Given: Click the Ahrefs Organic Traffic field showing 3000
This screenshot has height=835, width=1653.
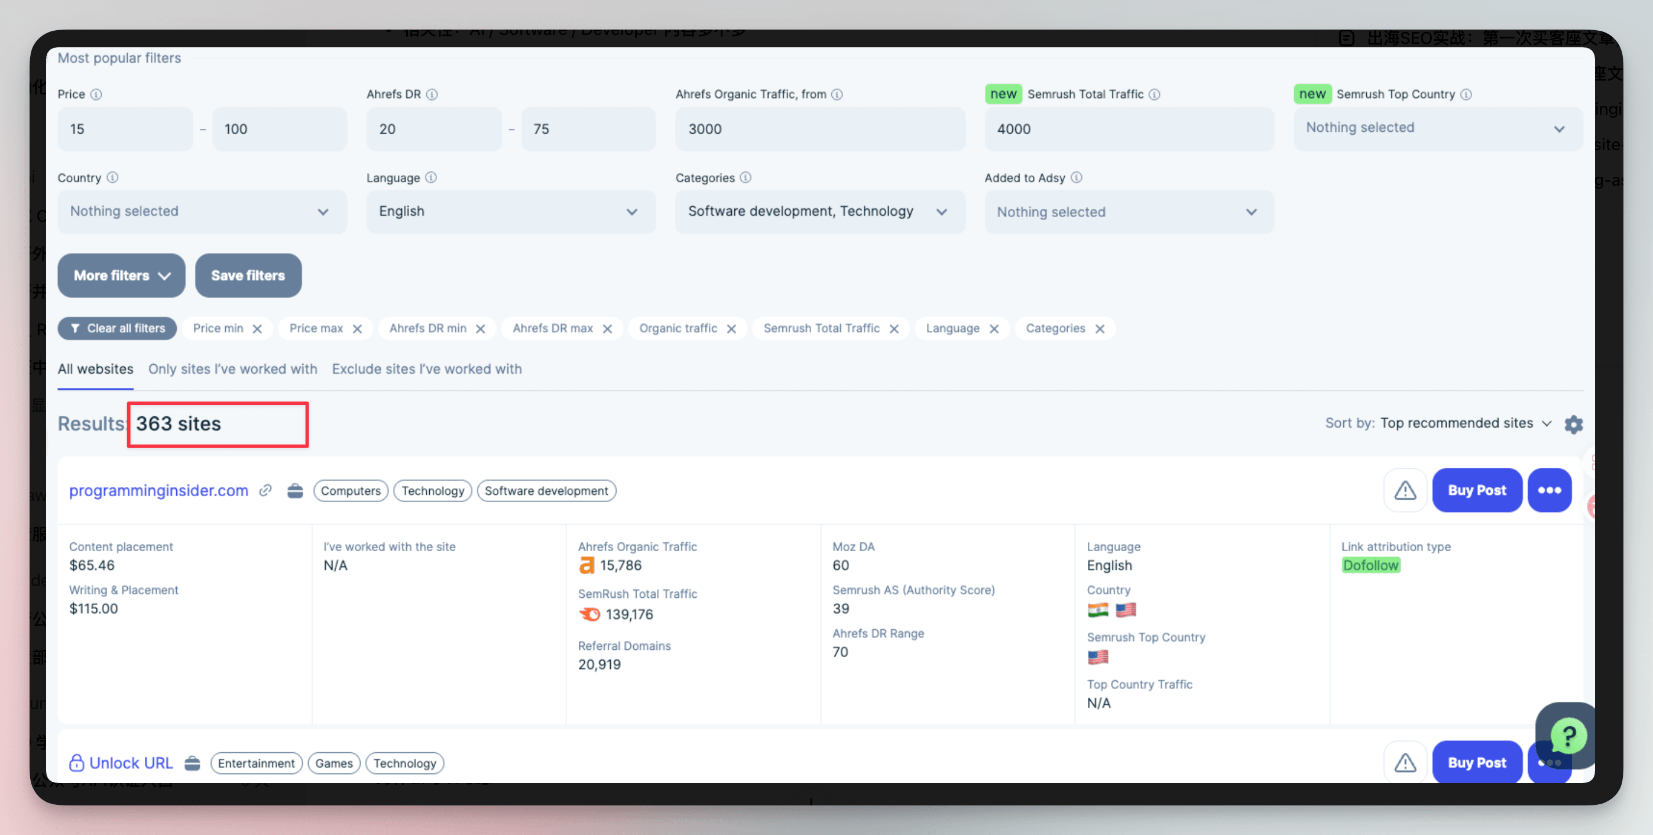Looking at the screenshot, I should point(820,129).
